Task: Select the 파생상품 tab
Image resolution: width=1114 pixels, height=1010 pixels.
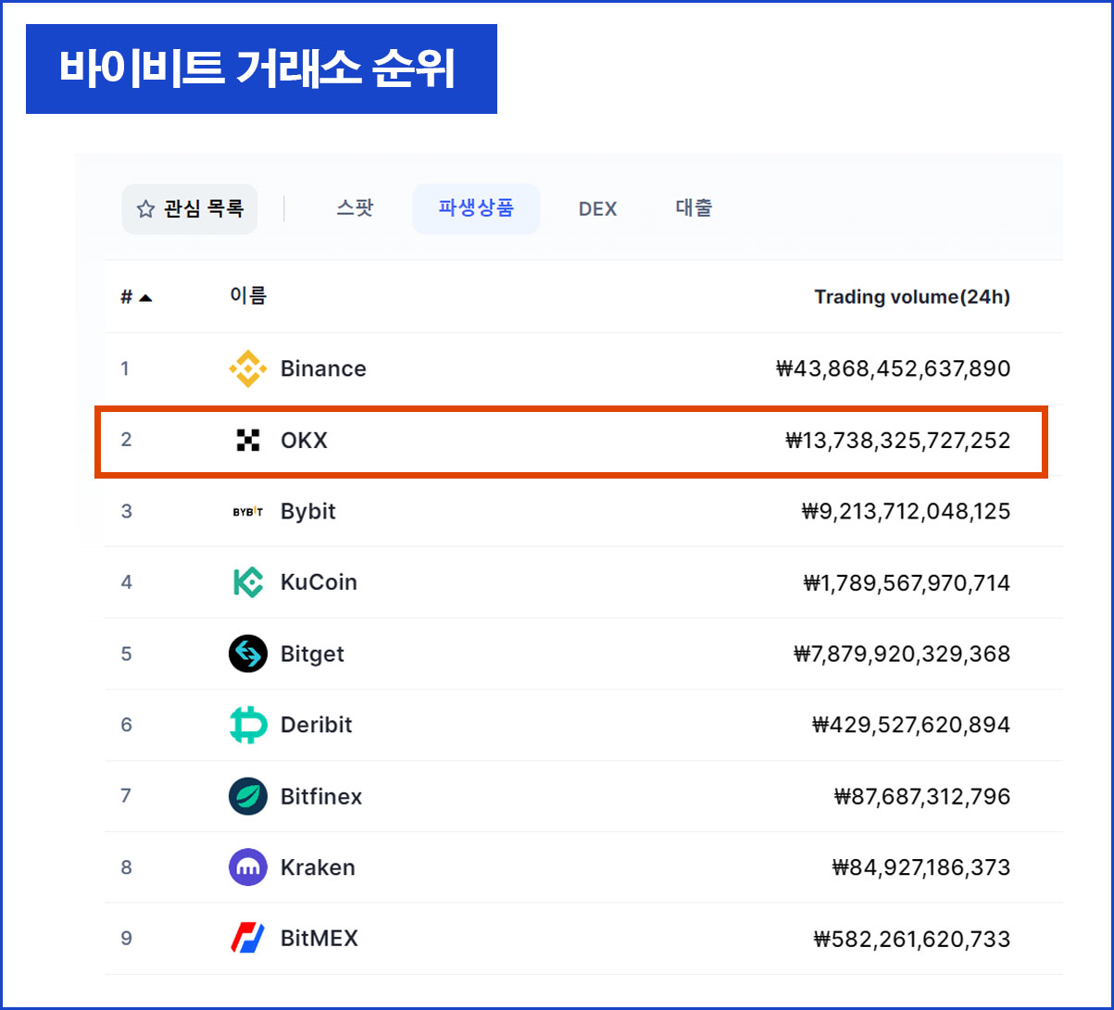Action: point(476,208)
